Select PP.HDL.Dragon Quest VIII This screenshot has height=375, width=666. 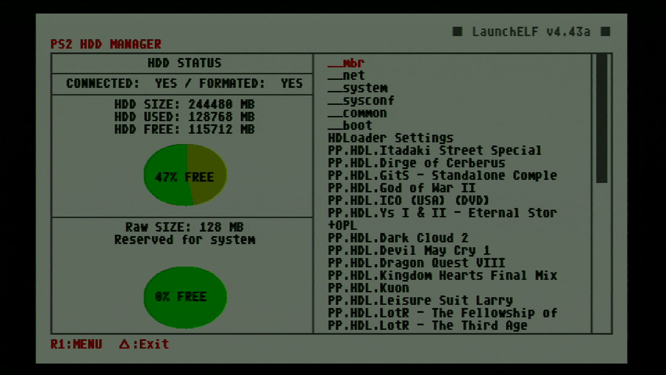coord(416,263)
